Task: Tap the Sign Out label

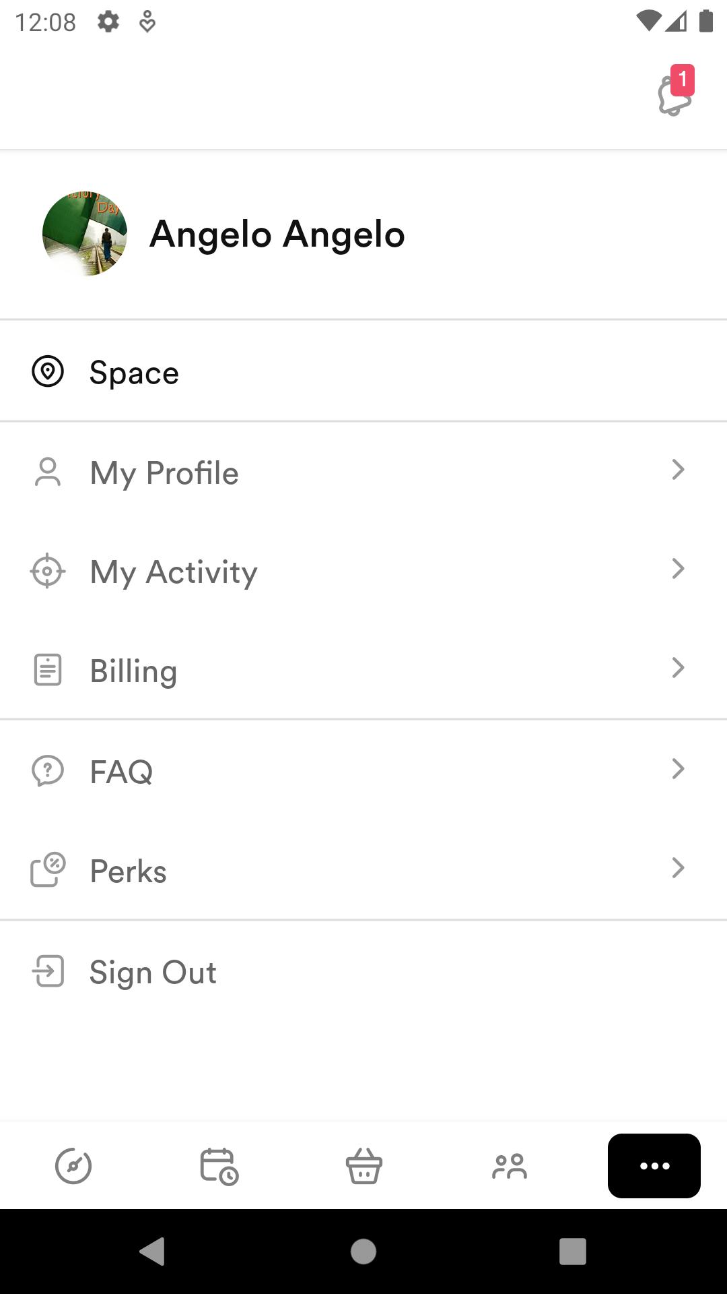Action: [153, 973]
